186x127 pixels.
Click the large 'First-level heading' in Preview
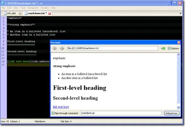click(79, 88)
